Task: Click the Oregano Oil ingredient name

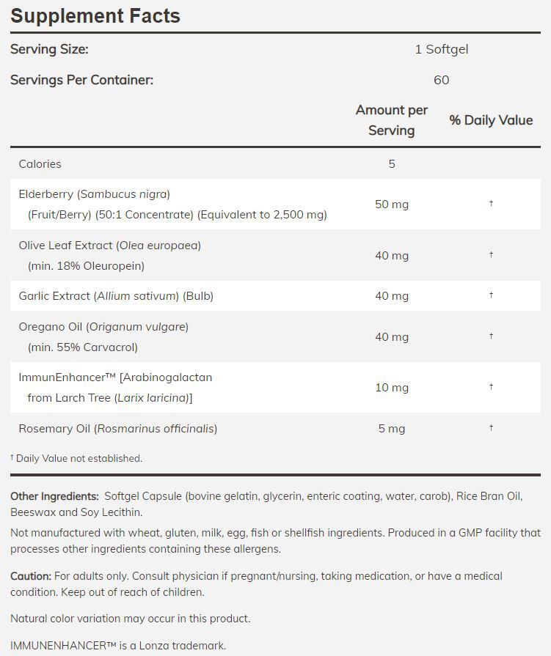Action: (103, 327)
